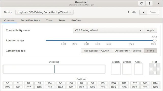This screenshot has height=91, width=163.
Task: Select None for combine pedals
Action: pyautogui.click(x=151, y=51)
